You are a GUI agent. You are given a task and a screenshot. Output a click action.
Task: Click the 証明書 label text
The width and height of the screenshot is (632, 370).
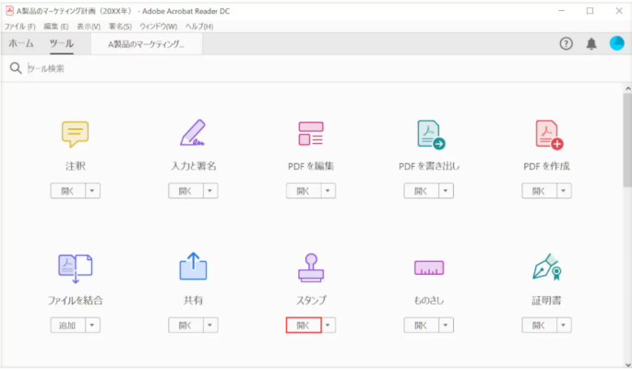pyautogui.click(x=546, y=300)
